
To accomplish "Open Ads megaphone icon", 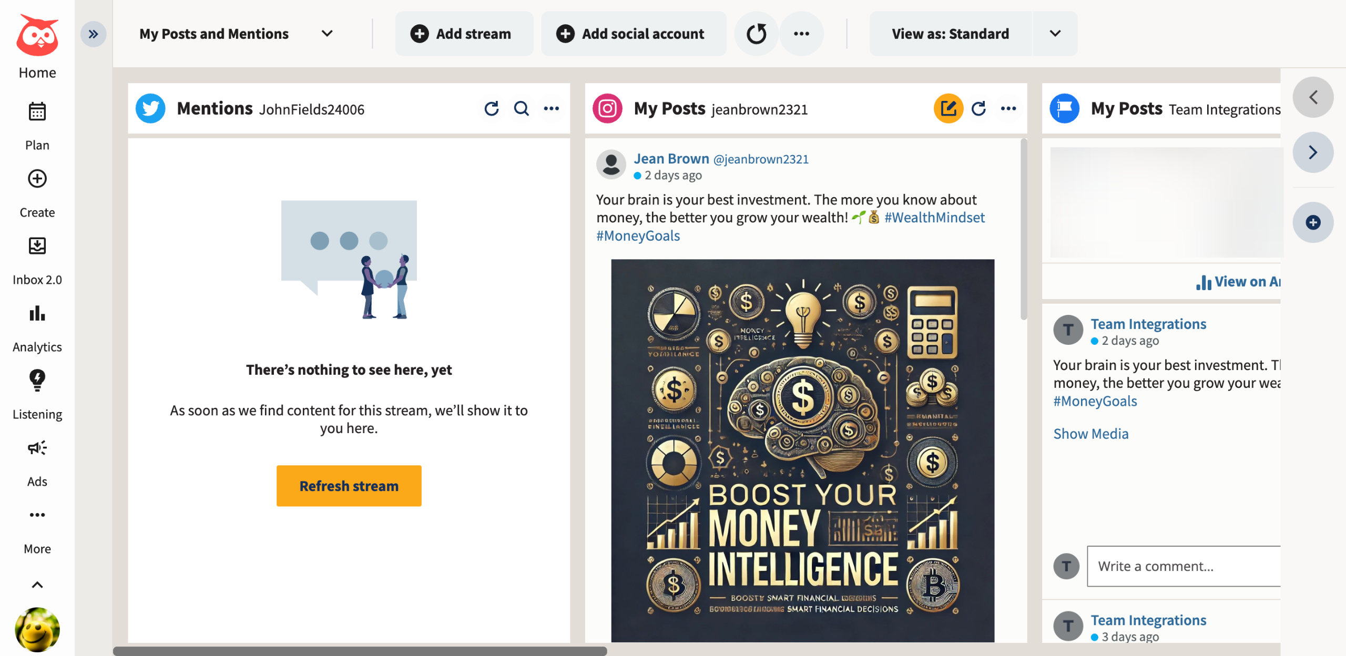I will (37, 448).
